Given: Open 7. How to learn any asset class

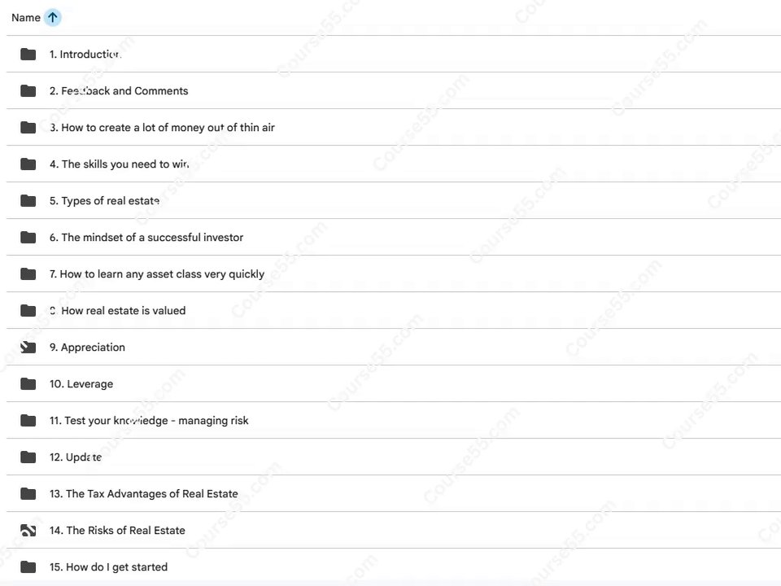Looking at the screenshot, I should coord(157,274).
